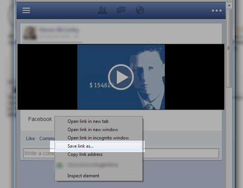Click the scrollbar up arrow
The width and height of the screenshot is (243, 188).
tap(229, 5)
